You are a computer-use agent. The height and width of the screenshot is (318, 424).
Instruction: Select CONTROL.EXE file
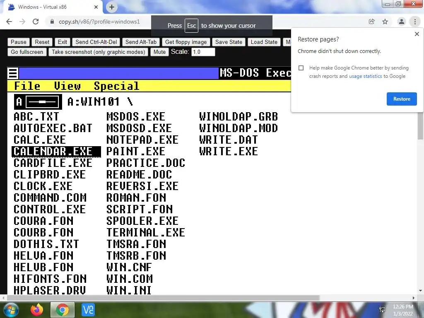click(x=50, y=210)
